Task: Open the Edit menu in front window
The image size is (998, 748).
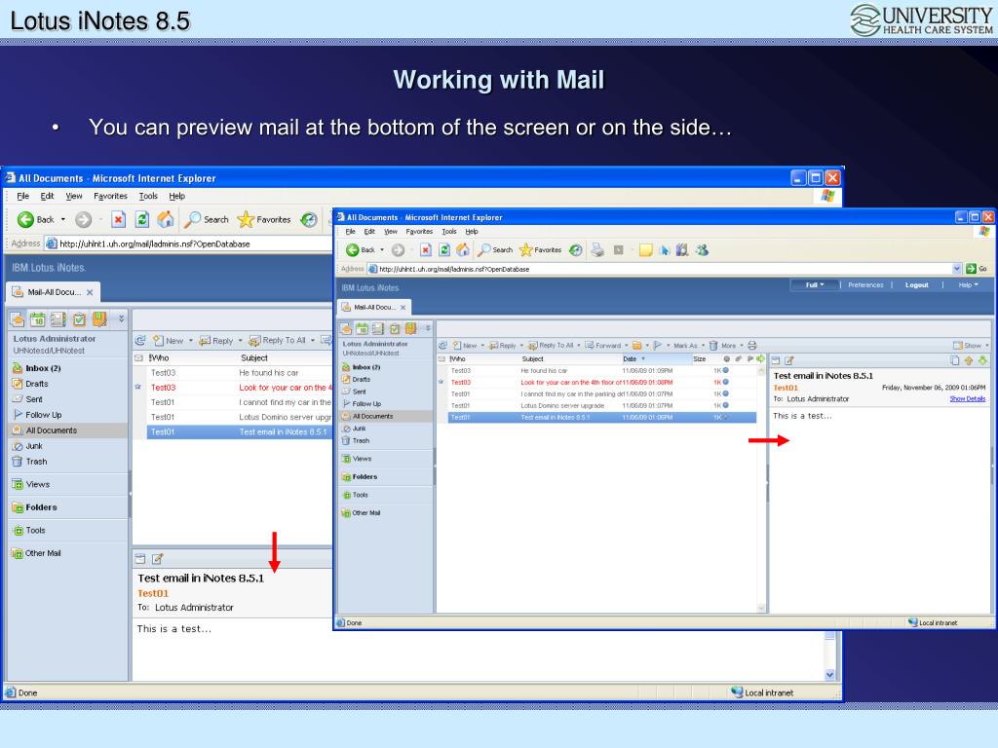Action: pyautogui.click(x=369, y=232)
